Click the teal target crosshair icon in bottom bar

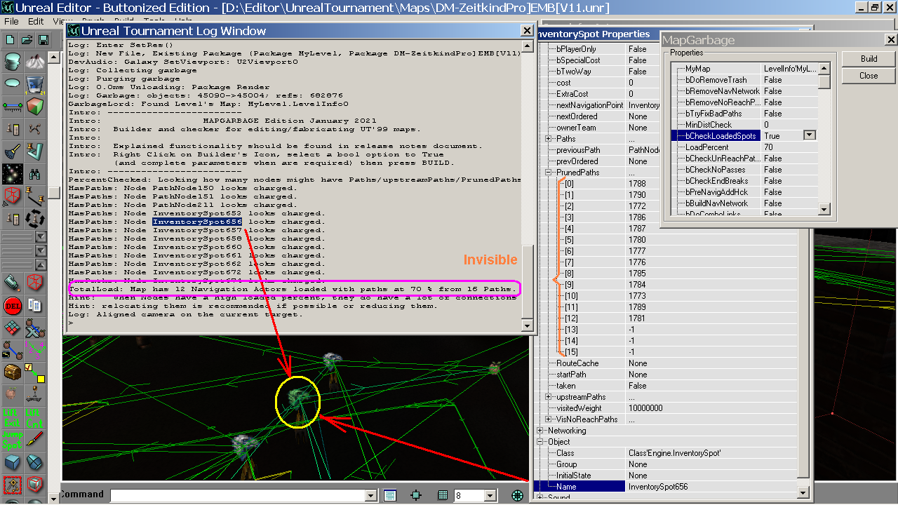pos(416,495)
